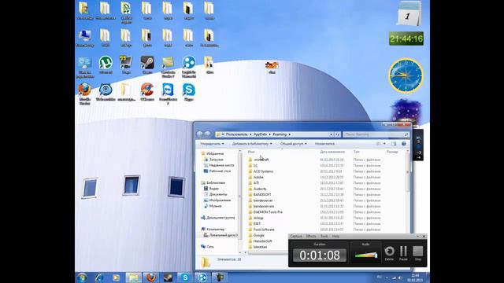Click the Windows Start button
504x283 pixels.
tap(82, 277)
